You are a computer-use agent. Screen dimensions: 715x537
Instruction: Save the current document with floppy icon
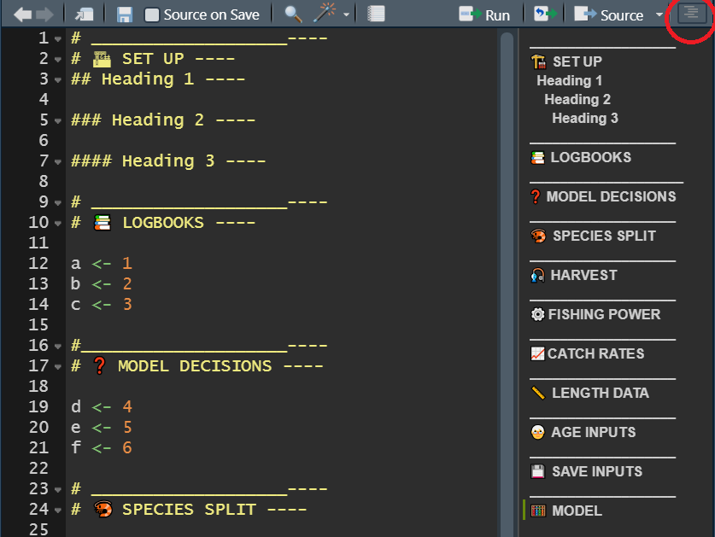coord(125,15)
